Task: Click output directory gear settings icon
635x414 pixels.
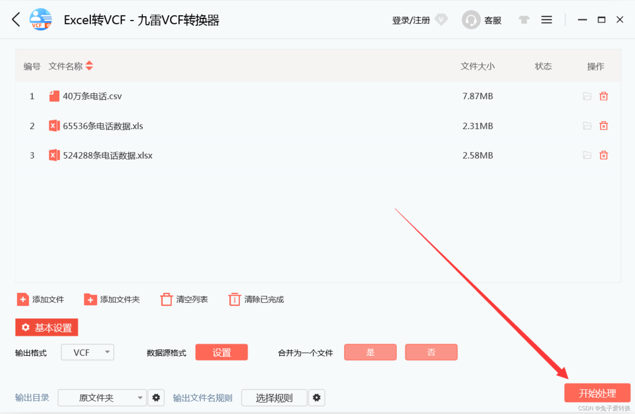Action: click(x=156, y=398)
